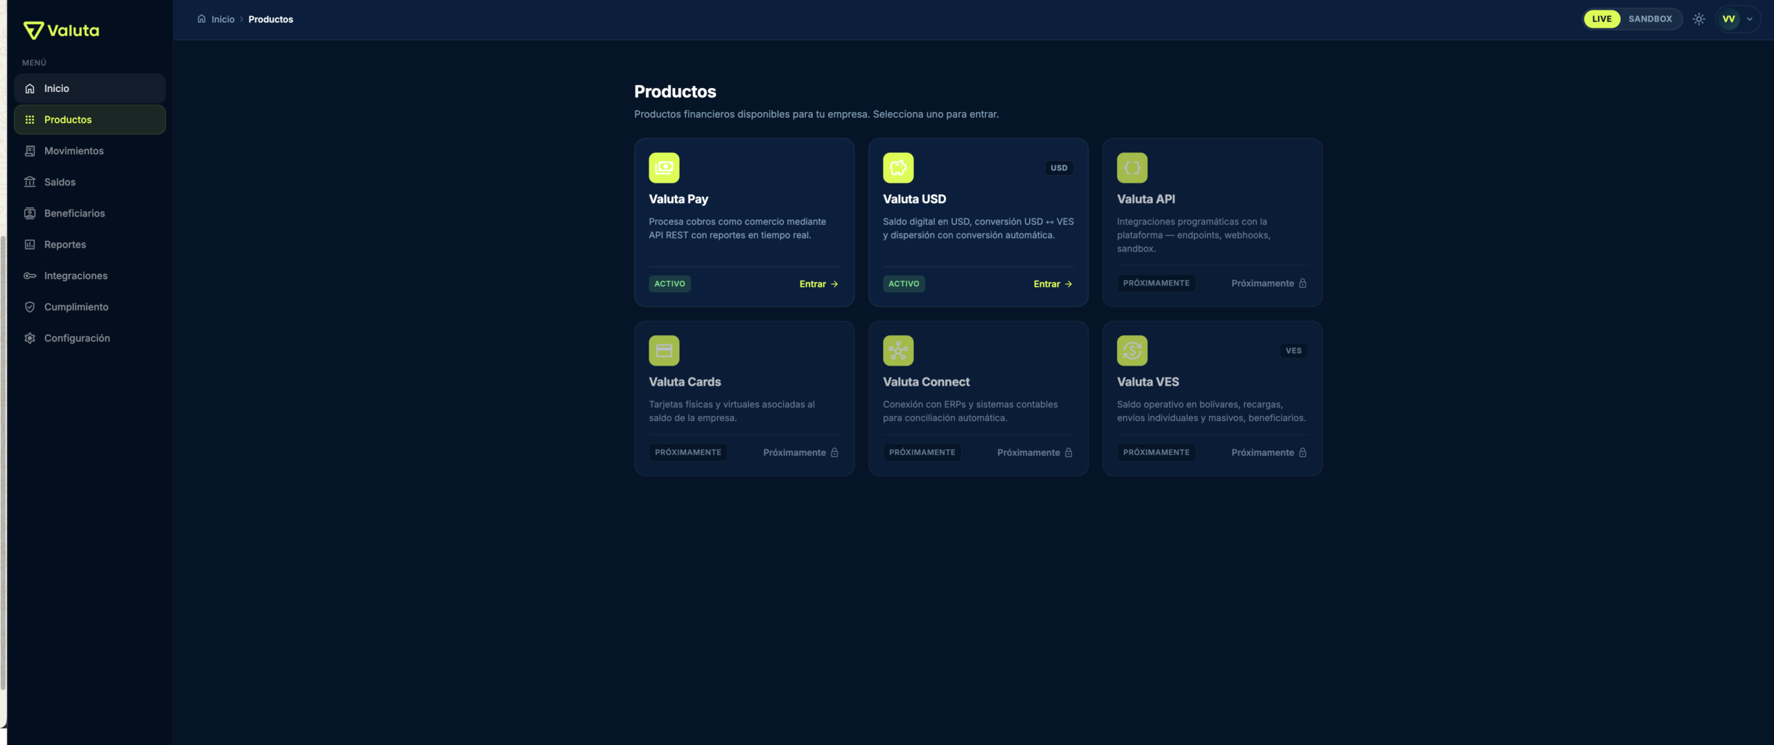Click the ACTIVO badge on Valuta Pay
The width and height of the screenshot is (1774, 745).
pos(669,284)
